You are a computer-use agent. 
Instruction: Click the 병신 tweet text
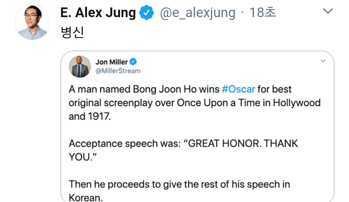[x=72, y=33]
